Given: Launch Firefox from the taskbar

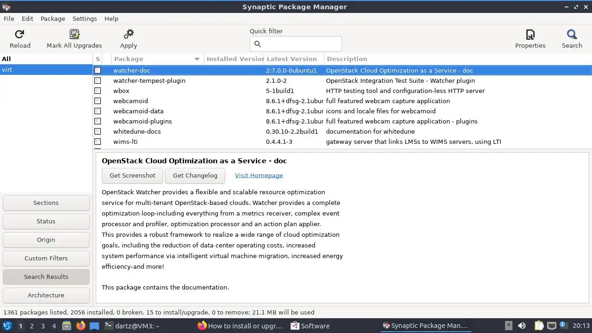Looking at the screenshot, I should (x=81, y=326).
